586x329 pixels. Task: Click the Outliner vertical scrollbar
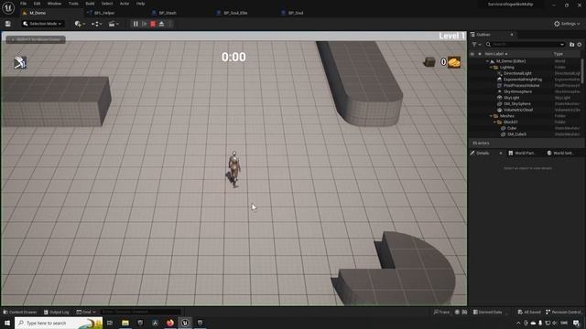pyautogui.click(x=582, y=71)
